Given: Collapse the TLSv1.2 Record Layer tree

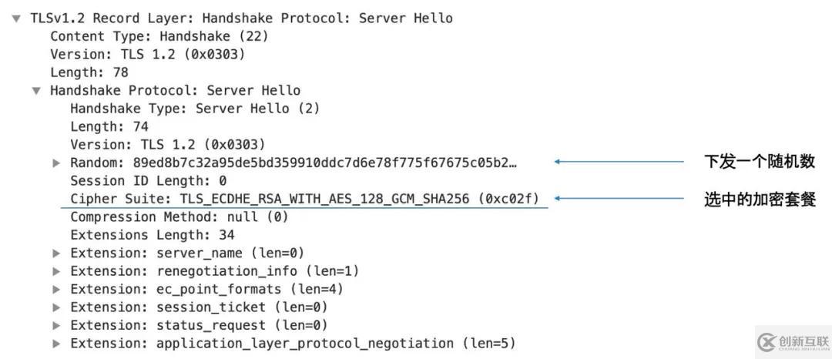Looking at the screenshot, I should [16, 18].
